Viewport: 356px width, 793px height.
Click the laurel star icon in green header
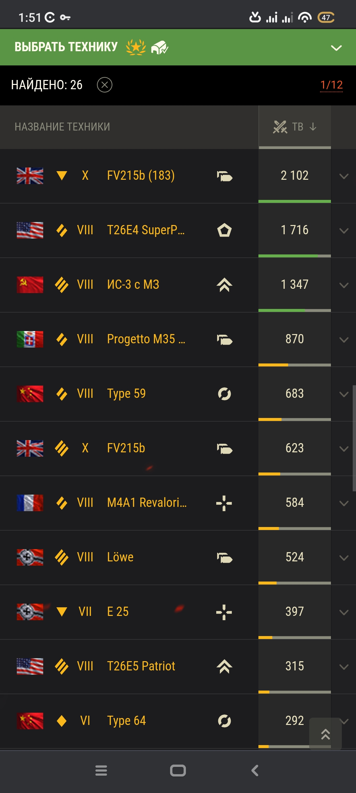[x=136, y=47]
